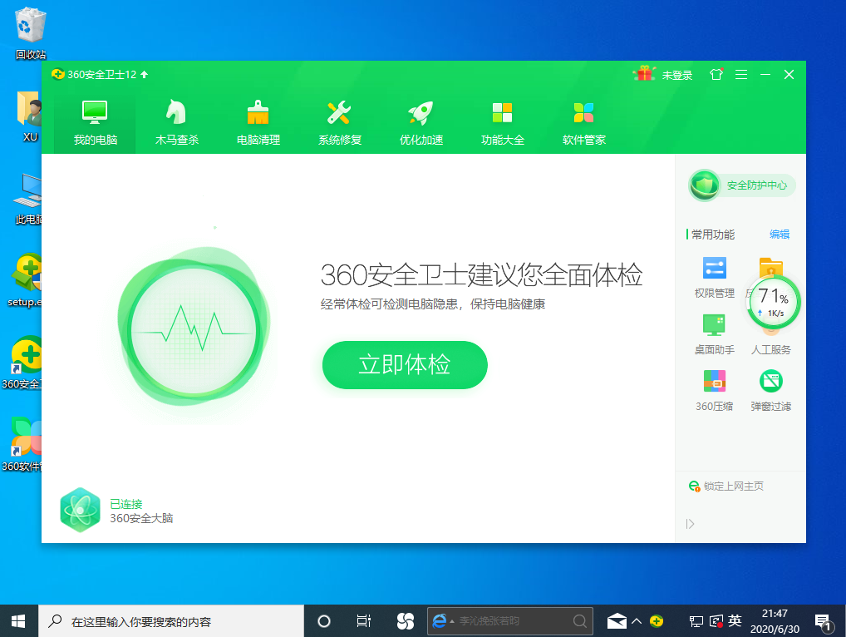Click the 360安全大脑 connected status icon
Viewport: 846px width, 637px height.
(x=81, y=510)
